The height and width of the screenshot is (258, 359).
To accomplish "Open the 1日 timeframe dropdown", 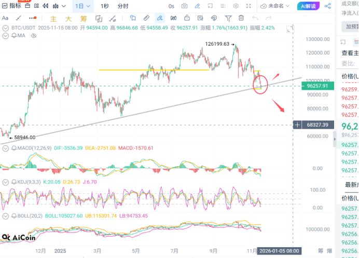I will (x=83, y=6).
